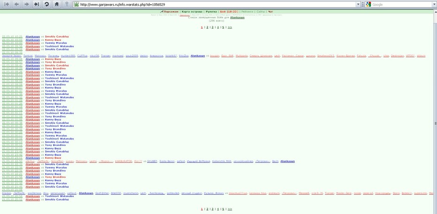Open the Рейтинги menu item
Image resolution: width=437 pixels, height=214 pixels.
point(248,12)
